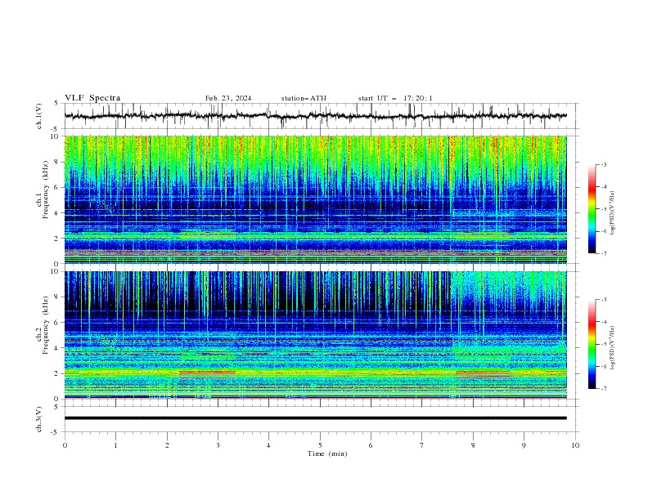Click the 'Time (min)' axis label
648x500 pixels.
[327, 453]
